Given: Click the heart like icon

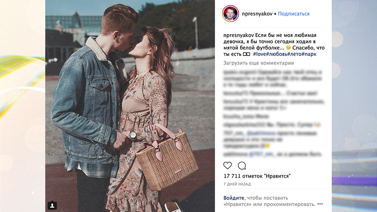Looking at the screenshot, I should (227, 165).
